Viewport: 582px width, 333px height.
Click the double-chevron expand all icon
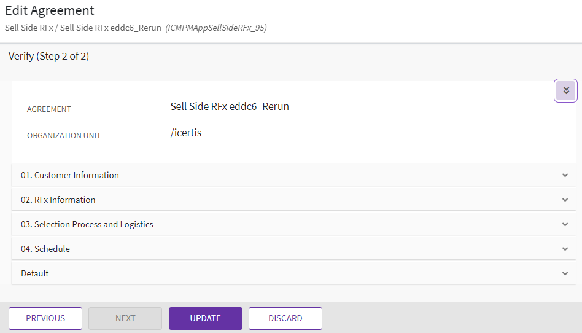point(565,91)
